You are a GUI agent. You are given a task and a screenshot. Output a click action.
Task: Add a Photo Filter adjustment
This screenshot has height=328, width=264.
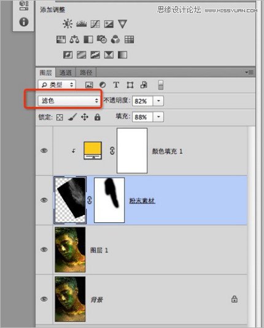(102, 39)
